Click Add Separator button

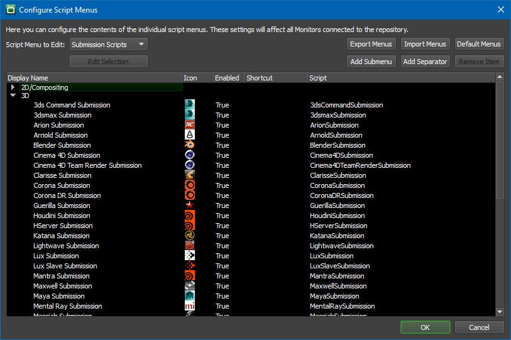pyautogui.click(x=425, y=62)
